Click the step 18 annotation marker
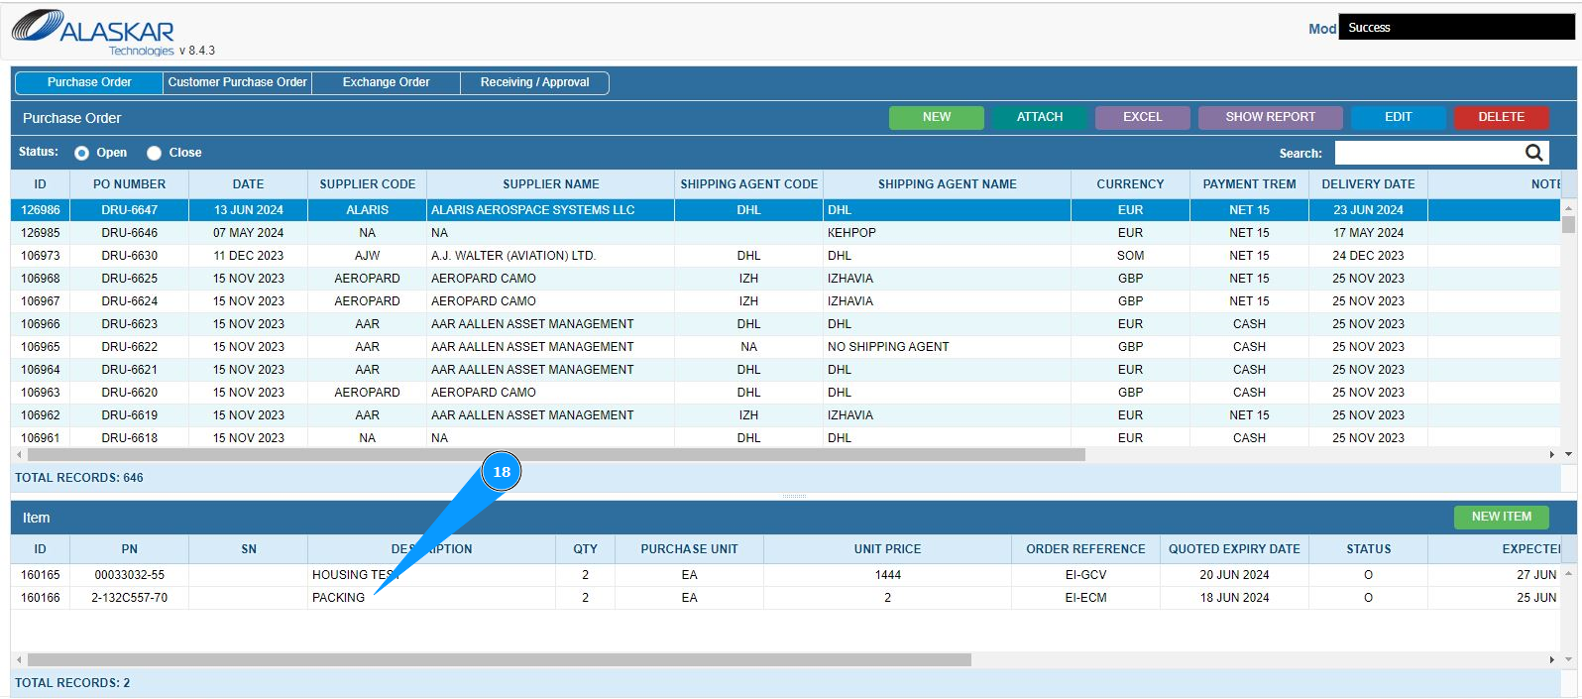This screenshot has height=699, width=1582. coord(502,472)
